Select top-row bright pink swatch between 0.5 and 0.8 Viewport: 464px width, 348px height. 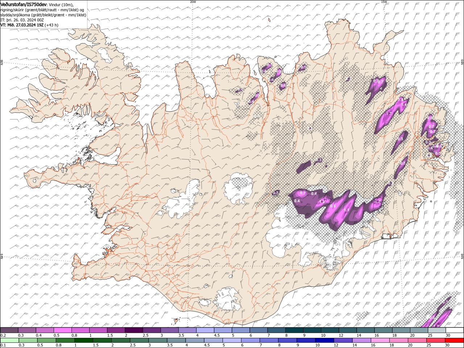click(x=62, y=330)
